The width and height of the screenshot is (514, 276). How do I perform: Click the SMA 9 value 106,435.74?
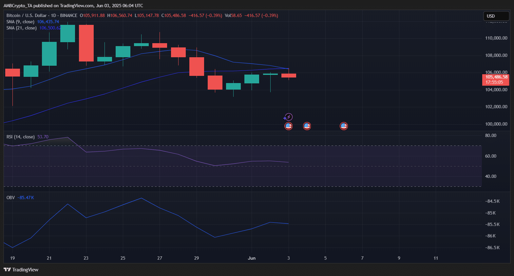pos(48,22)
